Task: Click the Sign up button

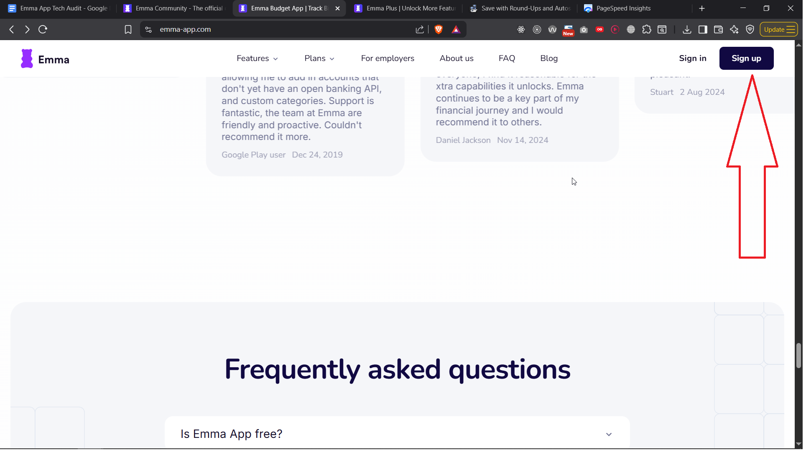Action: coord(746,58)
